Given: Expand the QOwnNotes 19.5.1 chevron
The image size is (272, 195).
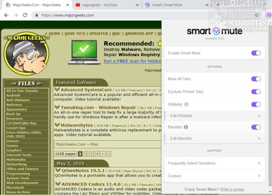Looking at the screenshot, I should 58,170.
